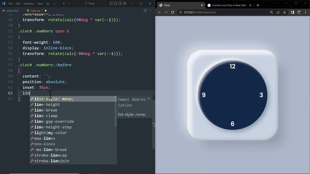This screenshot has width=310, height=174.
Task: Click the number 12 on the clock face
Action: pyautogui.click(x=232, y=66)
